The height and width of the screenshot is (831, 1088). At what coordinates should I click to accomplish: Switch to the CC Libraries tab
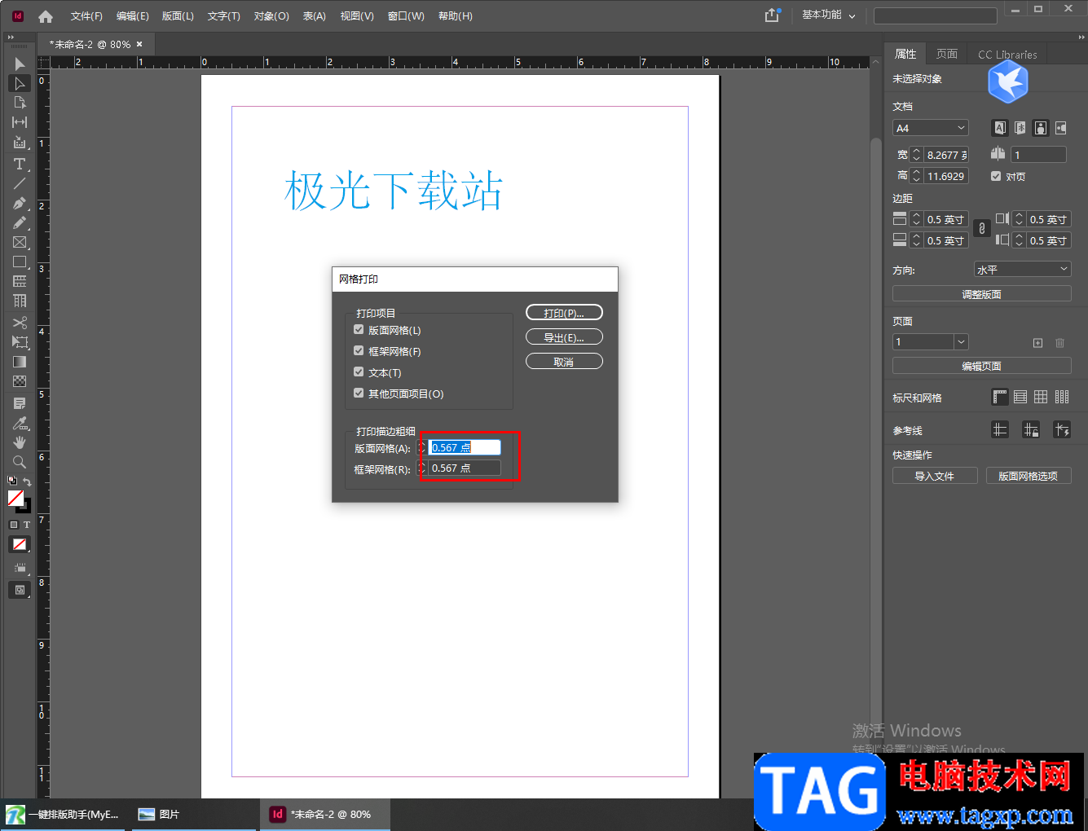pos(1007,54)
